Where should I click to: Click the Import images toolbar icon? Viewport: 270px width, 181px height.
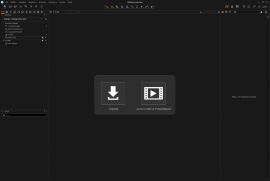tap(5, 7)
